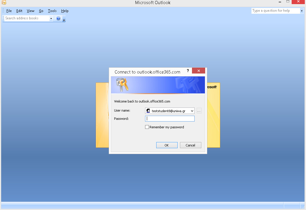Open the Edit menu
The image size is (306, 210).
click(19, 11)
